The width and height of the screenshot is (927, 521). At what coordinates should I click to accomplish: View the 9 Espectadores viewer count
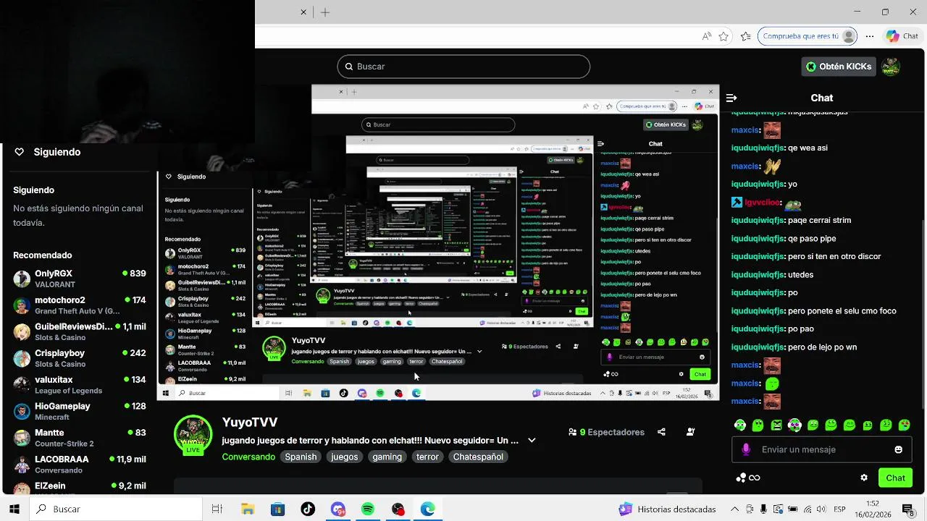[606, 432]
